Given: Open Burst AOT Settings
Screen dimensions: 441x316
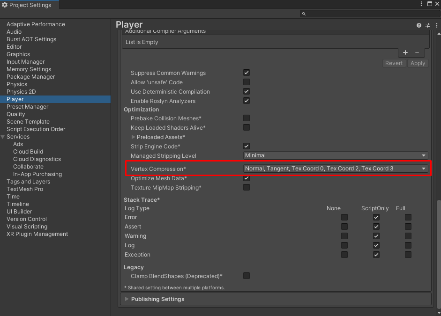Looking at the screenshot, I should click(31, 39).
